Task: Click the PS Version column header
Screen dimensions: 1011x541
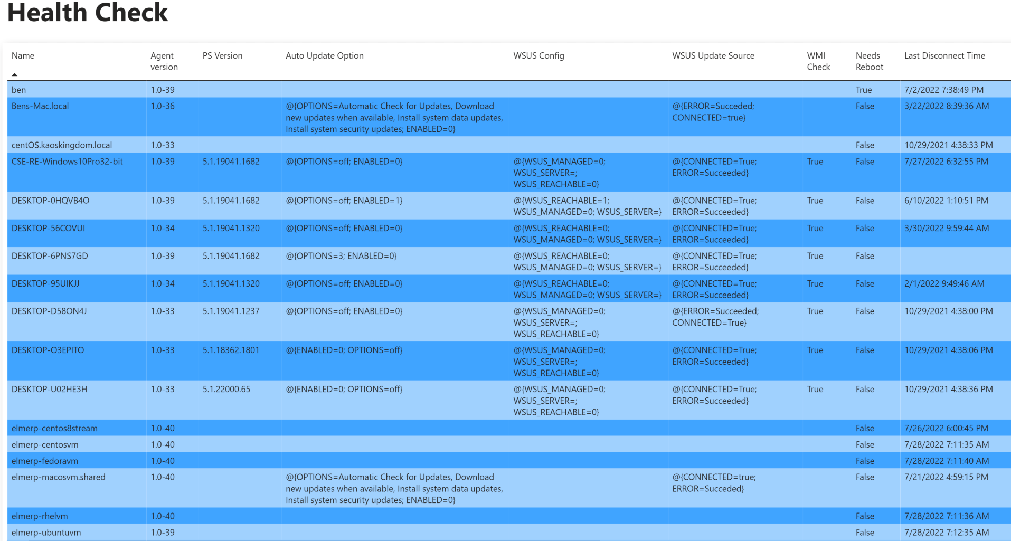Action: [x=222, y=55]
